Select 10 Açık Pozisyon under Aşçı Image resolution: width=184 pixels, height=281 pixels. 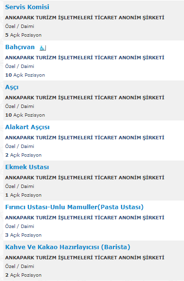coord(25,115)
